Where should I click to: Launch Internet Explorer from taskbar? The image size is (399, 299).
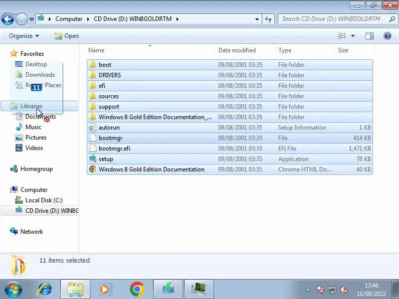click(44, 289)
